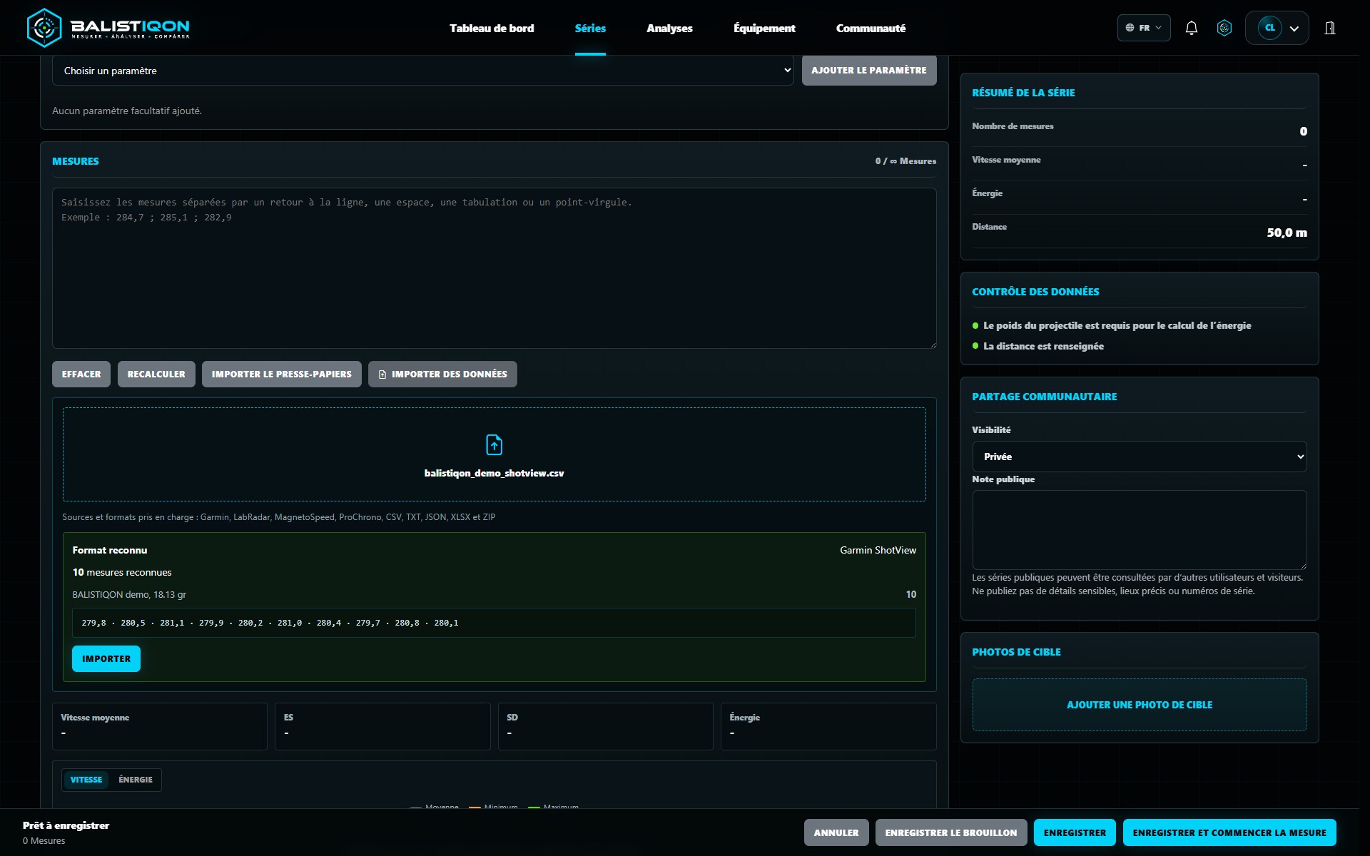Image resolution: width=1370 pixels, height=856 pixels.
Task: Expand the user account menu chevron
Action: (x=1294, y=29)
